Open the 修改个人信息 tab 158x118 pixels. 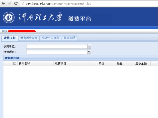coord(50,38)
